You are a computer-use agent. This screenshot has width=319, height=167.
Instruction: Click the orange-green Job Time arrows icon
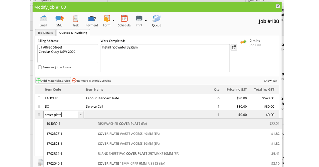[x=243, y=42]
